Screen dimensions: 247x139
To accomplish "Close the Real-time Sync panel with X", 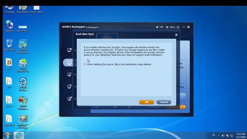I will point(176,35).
